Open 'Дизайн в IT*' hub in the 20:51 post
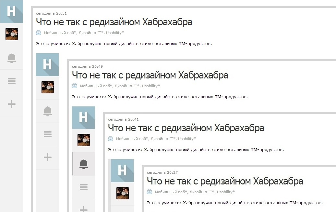Screen dimensions: 336x212 pos(91,33)
